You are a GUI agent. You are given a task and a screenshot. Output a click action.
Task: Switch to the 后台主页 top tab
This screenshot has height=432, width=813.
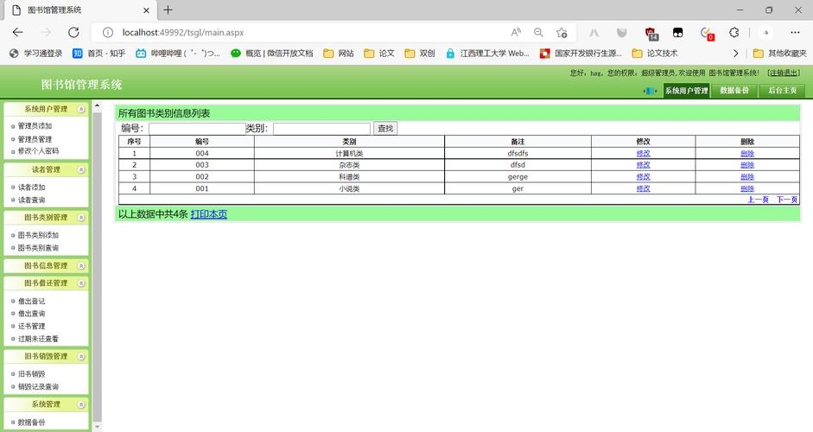pyautogui.click(x=782, y=91)
